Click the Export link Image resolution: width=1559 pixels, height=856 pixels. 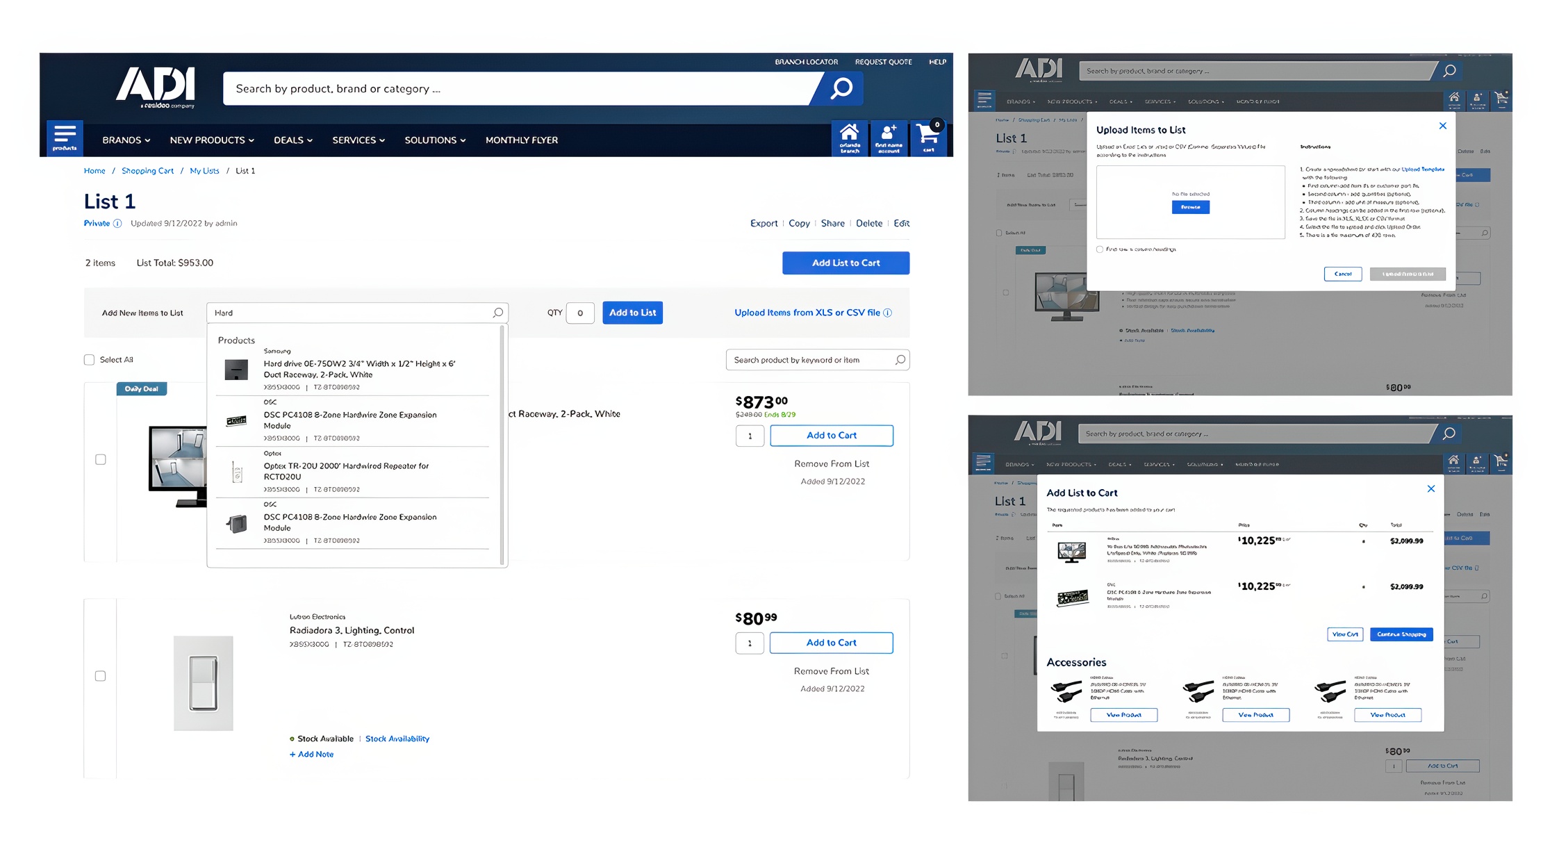(764, 224)
